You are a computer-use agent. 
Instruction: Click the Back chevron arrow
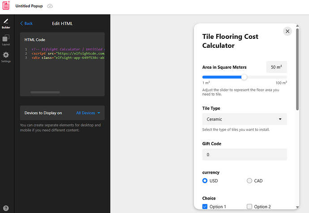tap(22, 24)
